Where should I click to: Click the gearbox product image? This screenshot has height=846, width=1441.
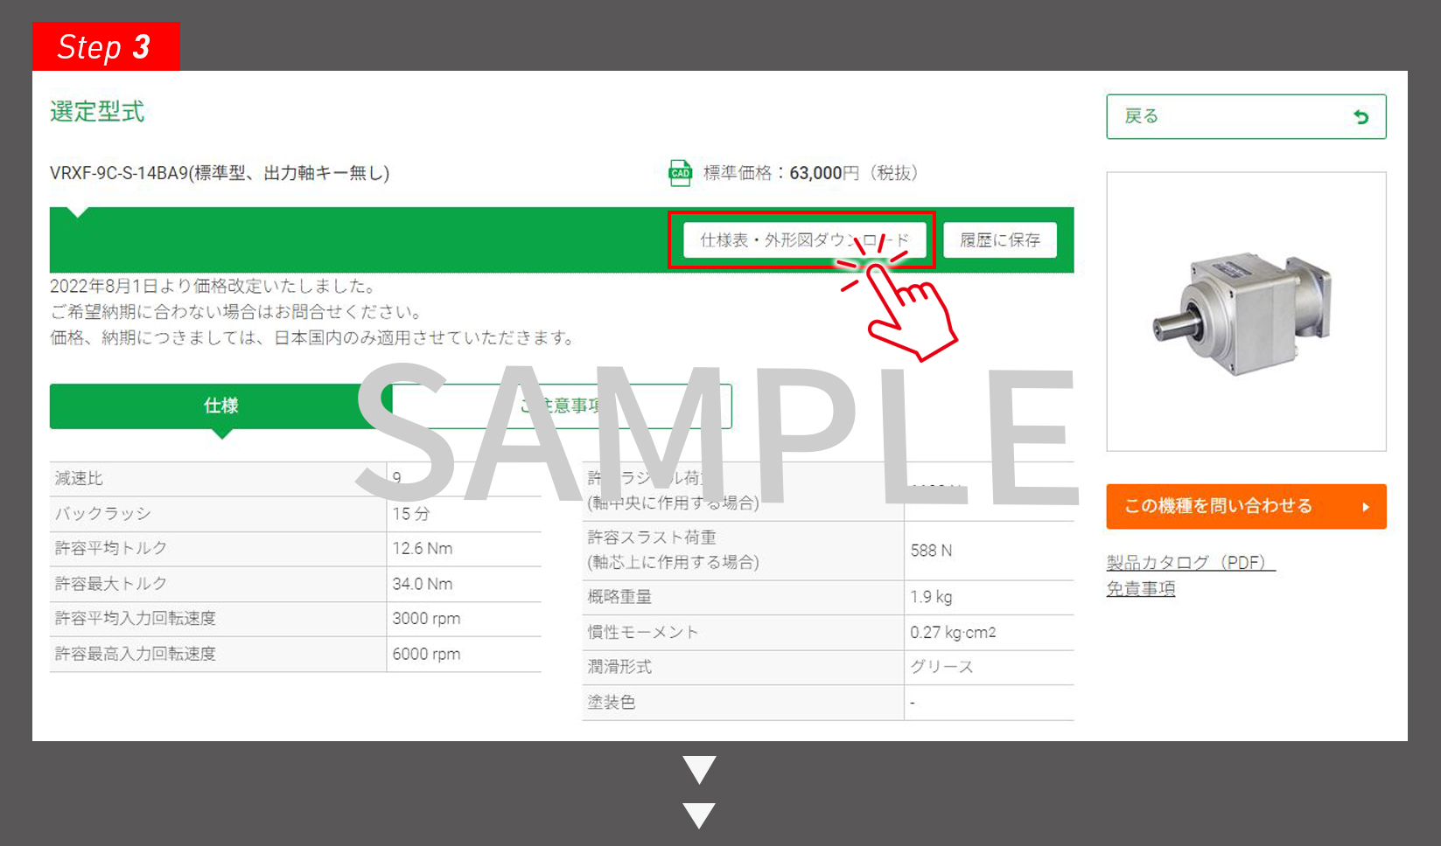[1246, 311]
